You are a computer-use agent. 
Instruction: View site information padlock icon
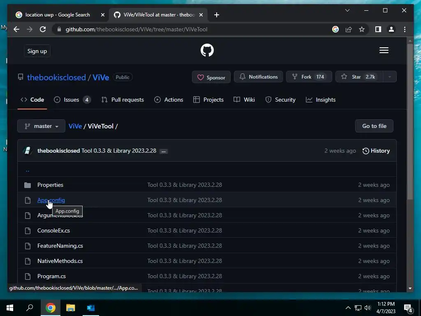59,29
